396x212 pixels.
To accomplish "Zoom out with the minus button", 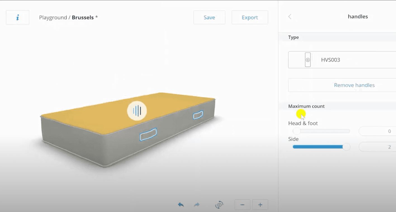I will tap(242, 205).
